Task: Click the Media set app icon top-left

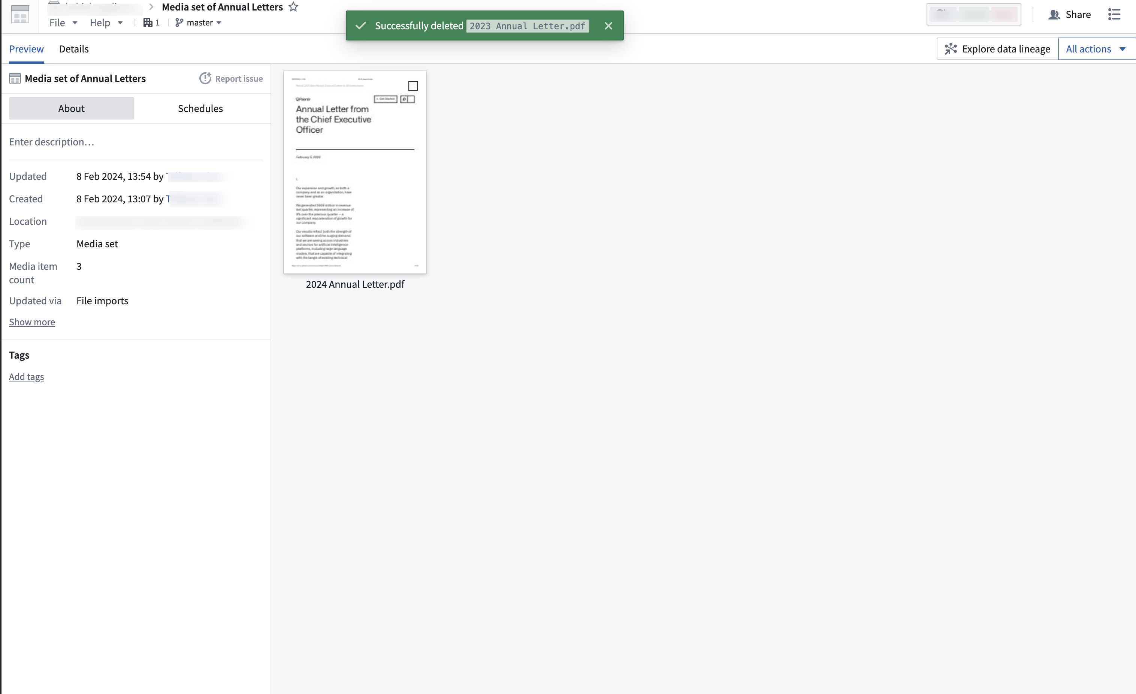Action: [x=19, y=14]
